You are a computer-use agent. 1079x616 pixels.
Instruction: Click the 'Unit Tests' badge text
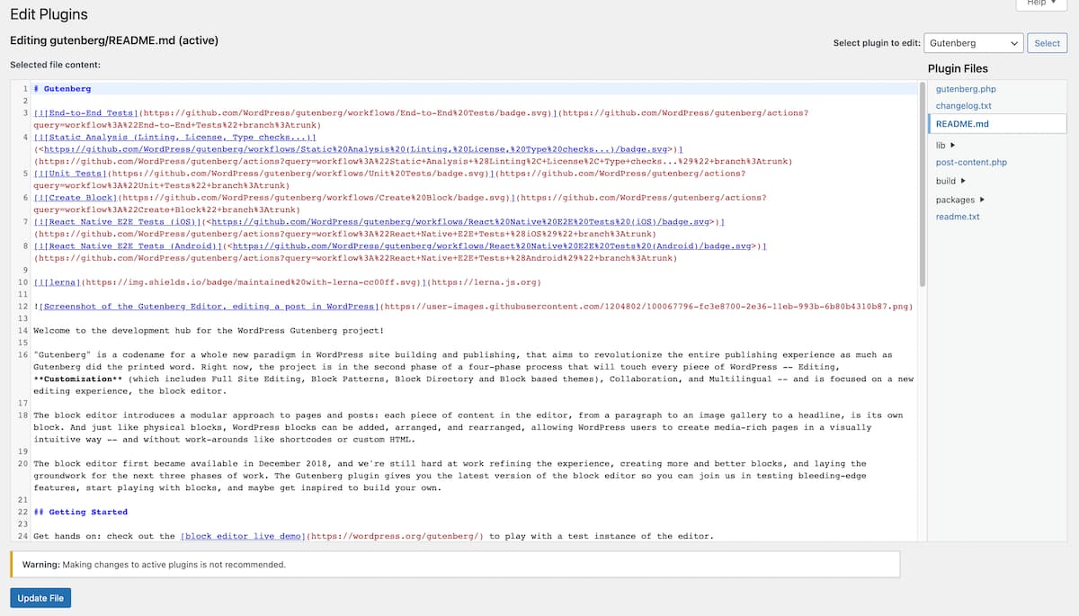point(76,173)
